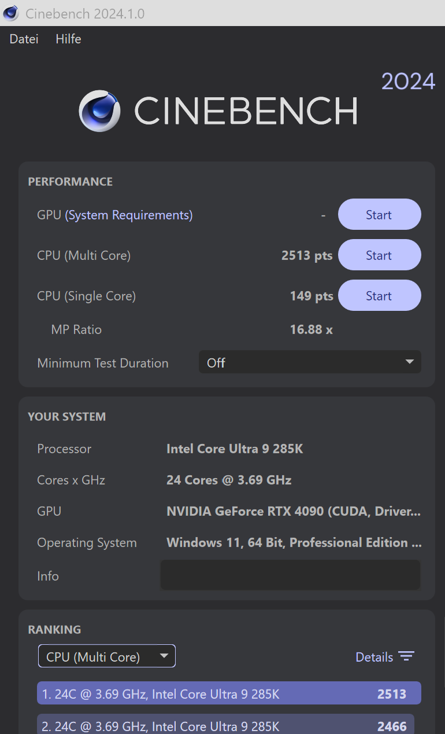
Task: Click the Cinebench logo icon above the title
Action: point(99,111)
